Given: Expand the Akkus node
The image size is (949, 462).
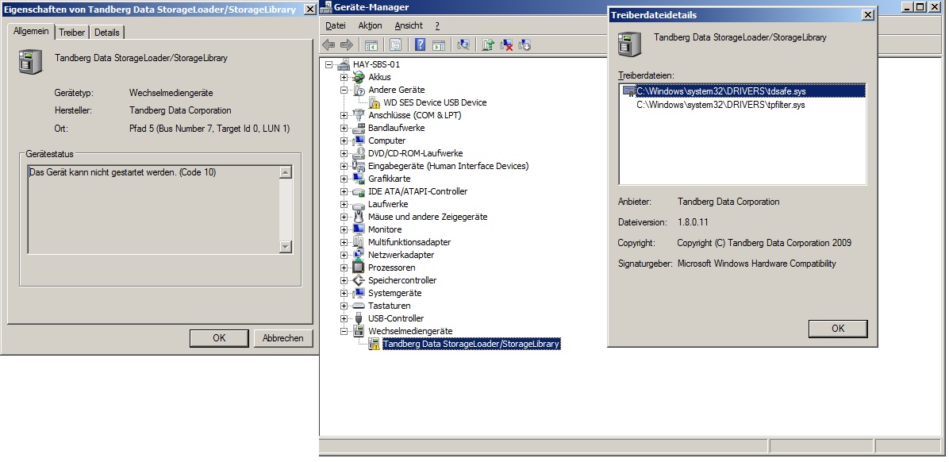Looking at the screenshot, I should point(344,77).
